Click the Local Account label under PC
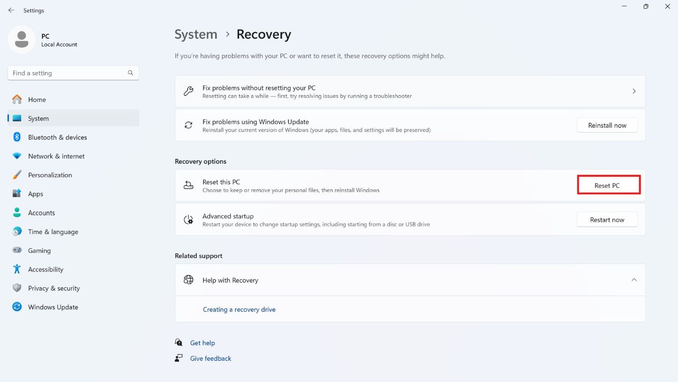Screen dimensions: 678x382 pyautogui.click(x=59, y=44)
